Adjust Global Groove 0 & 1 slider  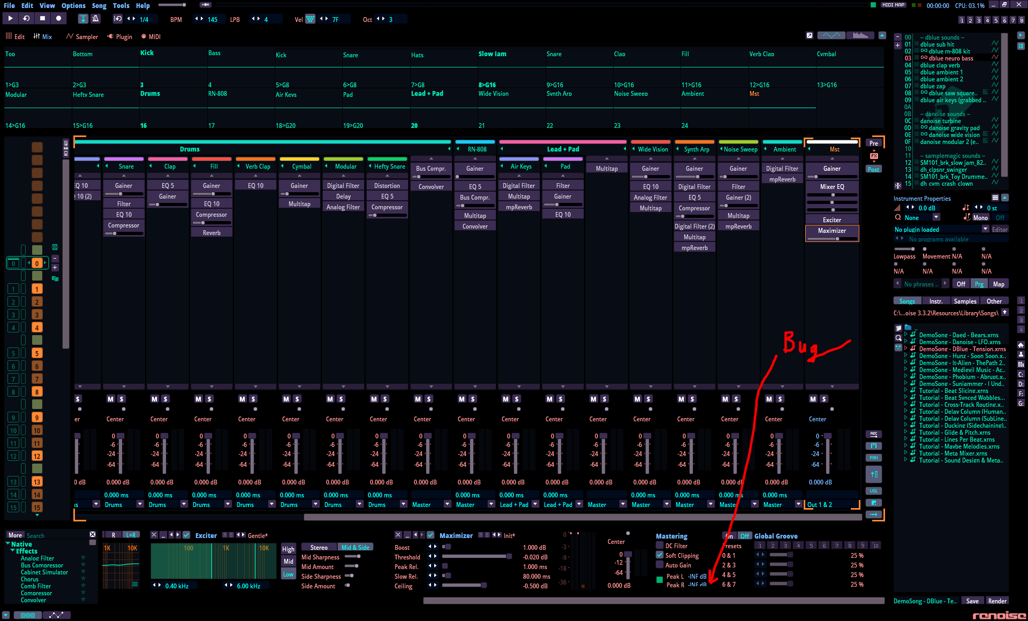(x=781, y=555)
